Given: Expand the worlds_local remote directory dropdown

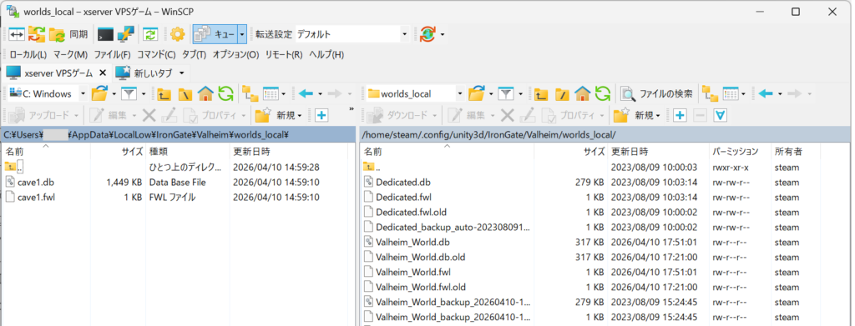Looking at the screenshot, I should 460,93.
